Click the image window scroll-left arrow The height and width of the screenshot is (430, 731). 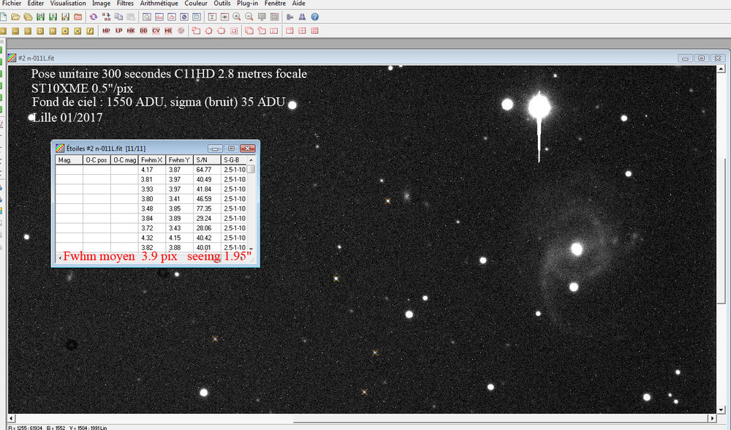coord(12,418)
